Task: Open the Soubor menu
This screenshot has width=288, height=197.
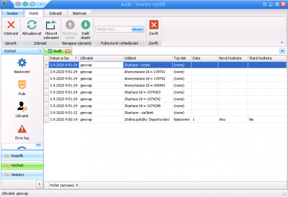Action: tap(12, 13)
